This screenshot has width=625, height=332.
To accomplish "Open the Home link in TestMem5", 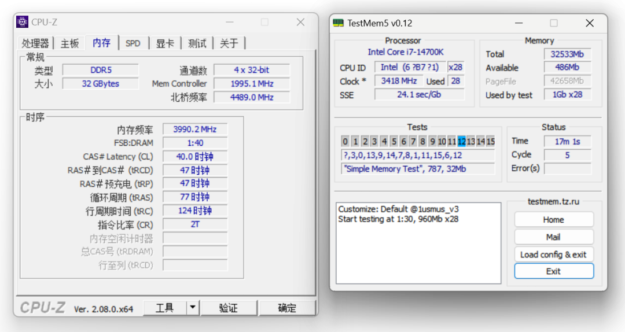I will pos(554,220).
